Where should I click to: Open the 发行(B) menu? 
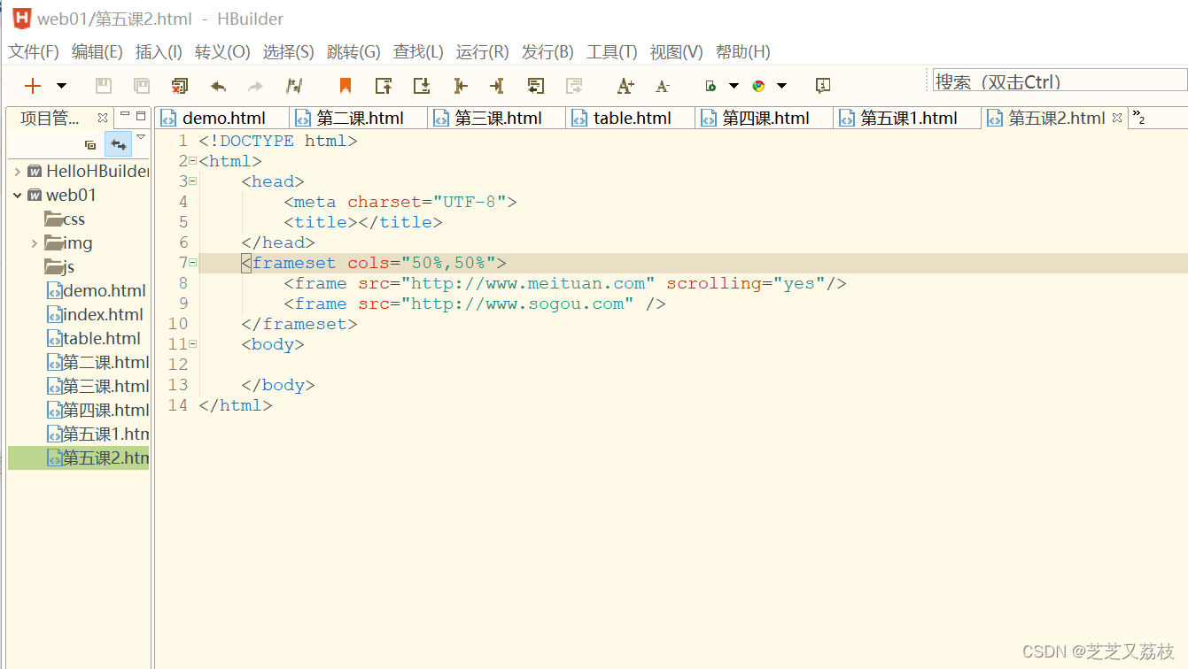tap(547, 52)
